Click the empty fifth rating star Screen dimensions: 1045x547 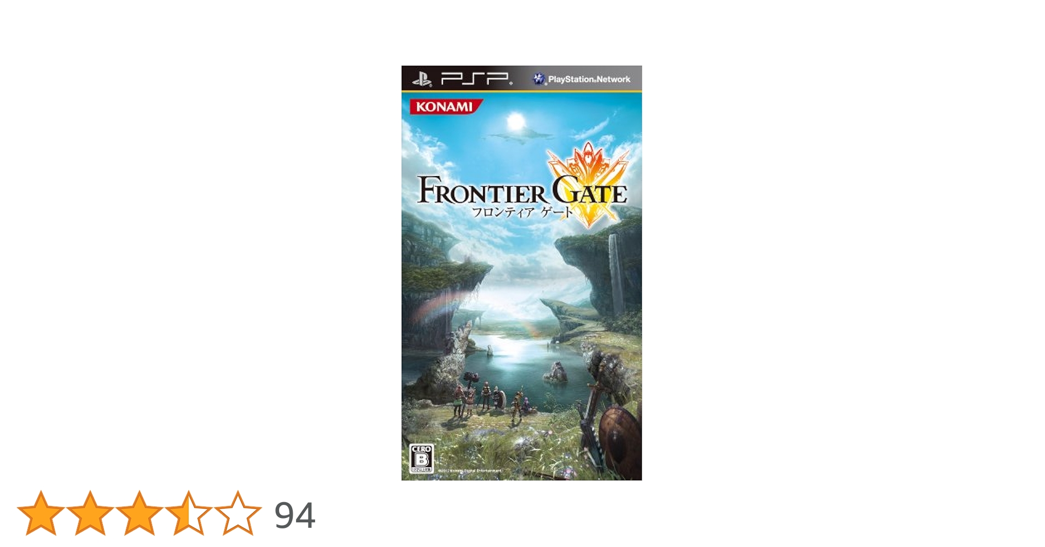pyautogui.click(x=238, y=513)
